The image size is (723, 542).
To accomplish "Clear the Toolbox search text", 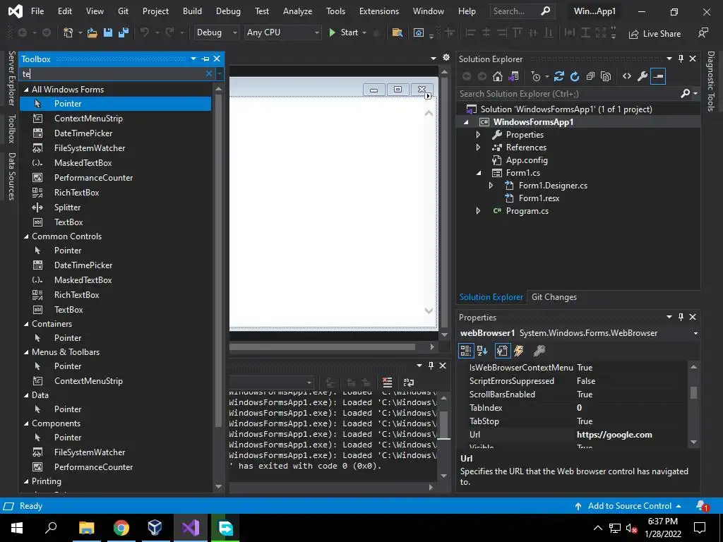I will (x=209, y=73).
